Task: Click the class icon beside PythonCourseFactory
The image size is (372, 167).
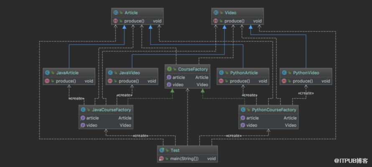Action: 243,110
